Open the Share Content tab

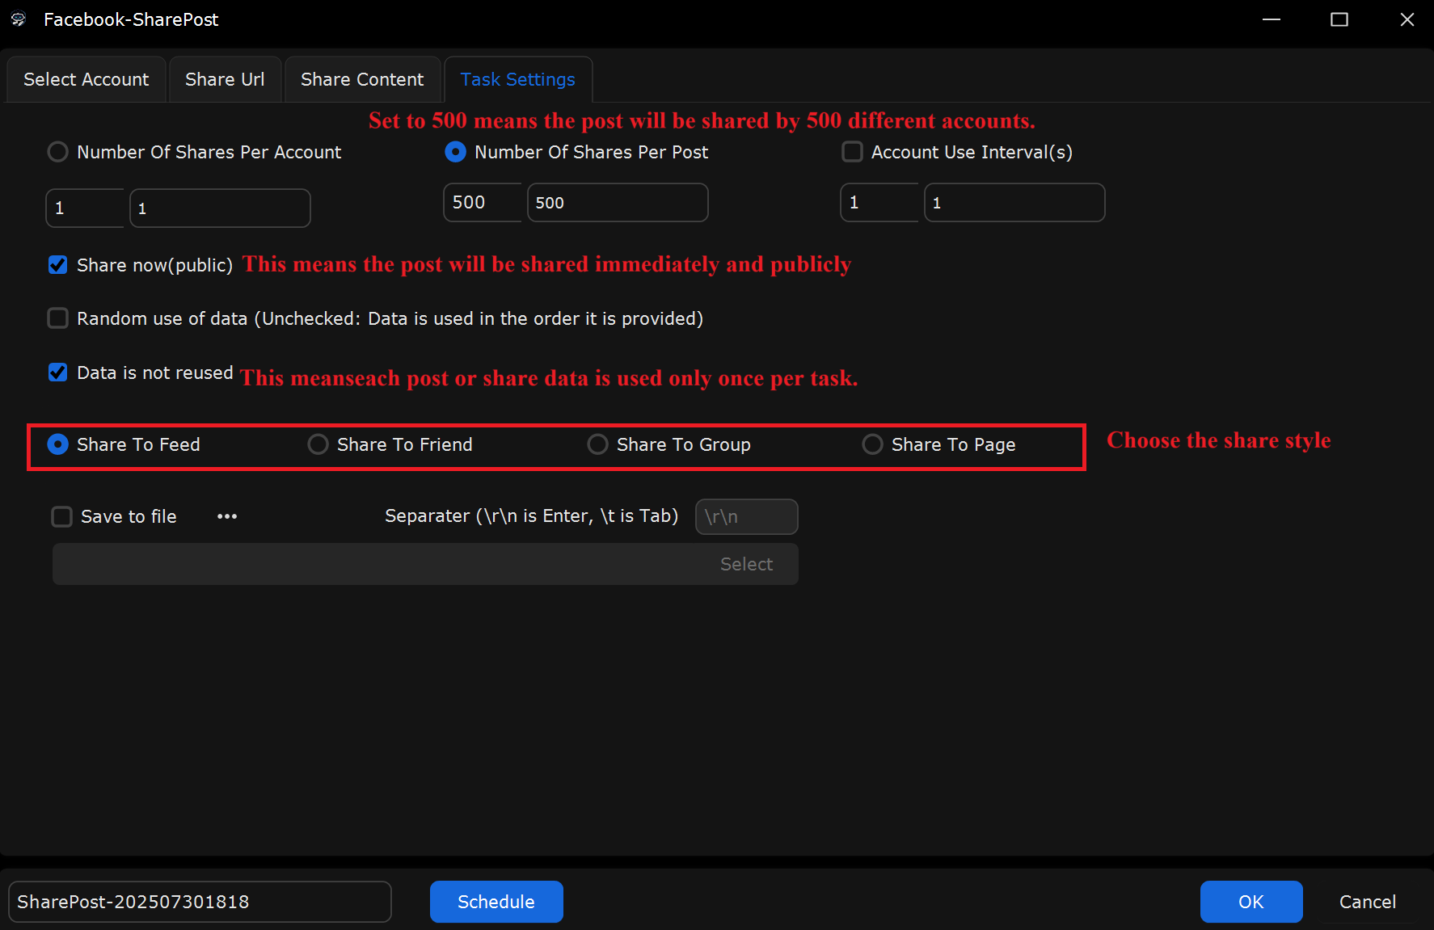pyautogui.click(x=362, y=79)
